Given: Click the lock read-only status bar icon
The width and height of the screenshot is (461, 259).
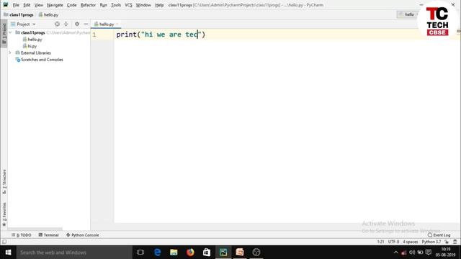Looking at the screenshot, I should (x=447, y=242).
